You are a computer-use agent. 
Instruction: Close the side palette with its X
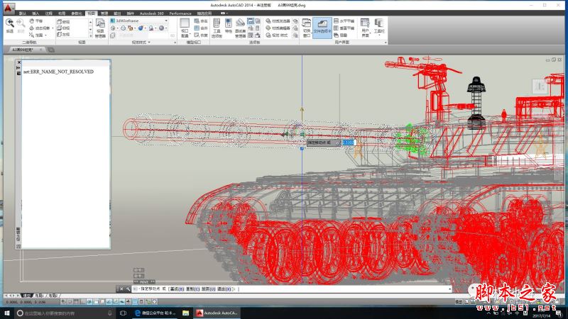(19, 62)
